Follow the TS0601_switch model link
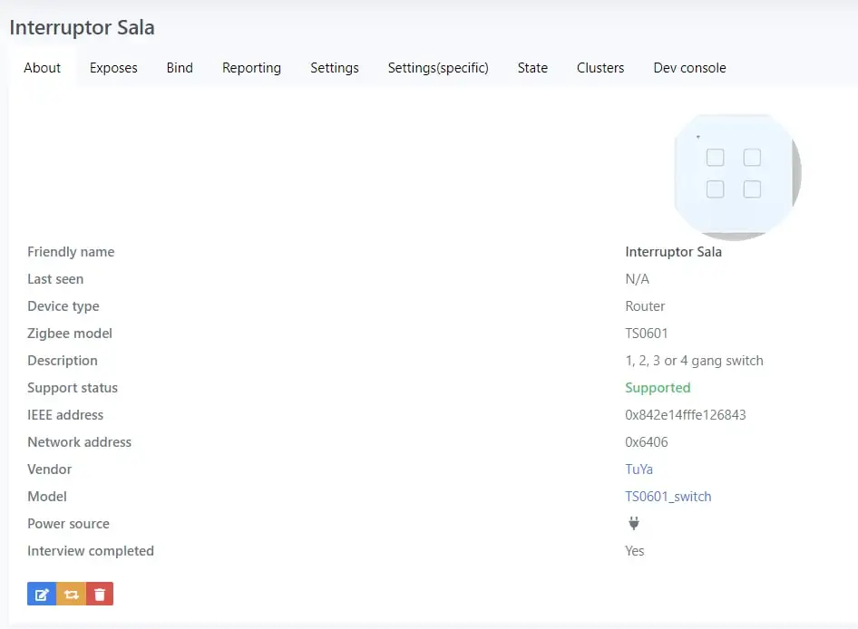 [x=668, y=497]
